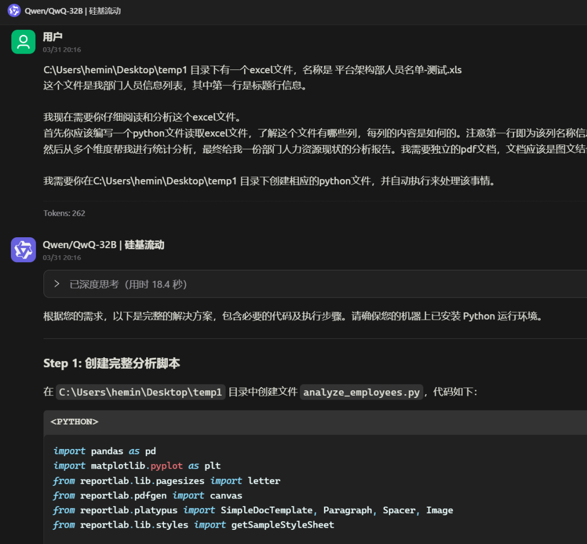The height and width of the screenshot is (544, 587).
Task: Click the line 这个文件是我部门人员信息列表
Action: [x=175, y=86]
